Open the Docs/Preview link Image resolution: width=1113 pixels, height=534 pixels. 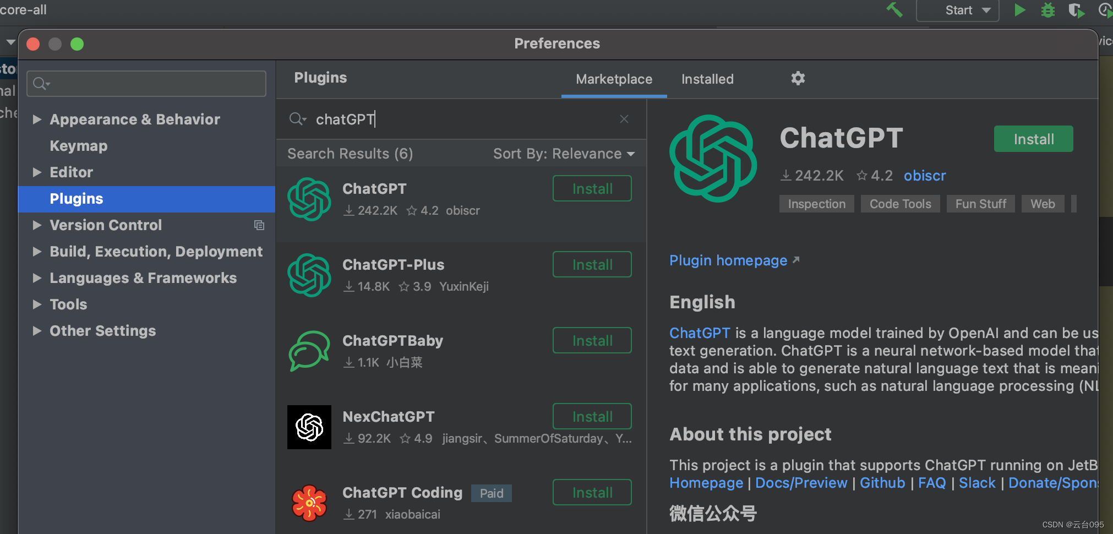click(801, 483)
